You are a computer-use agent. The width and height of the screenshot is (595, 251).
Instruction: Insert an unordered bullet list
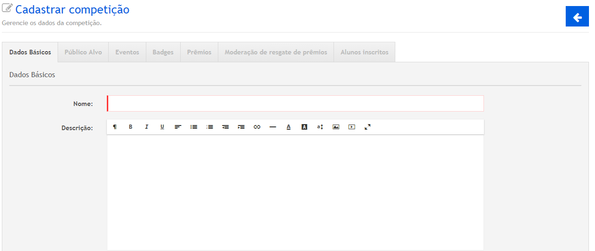tap(194, 127)
